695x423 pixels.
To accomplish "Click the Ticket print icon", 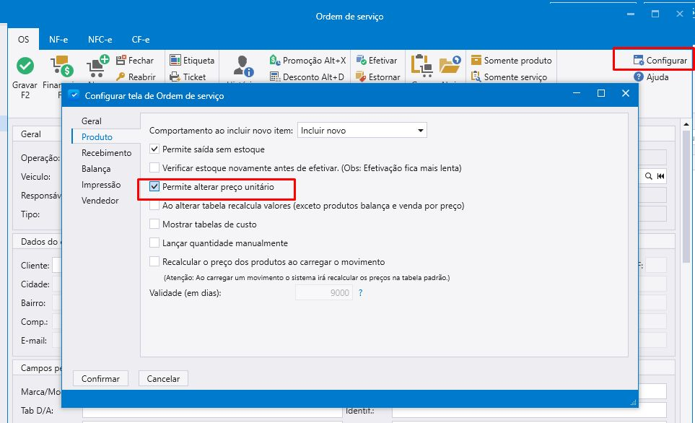I will point(175,77).
